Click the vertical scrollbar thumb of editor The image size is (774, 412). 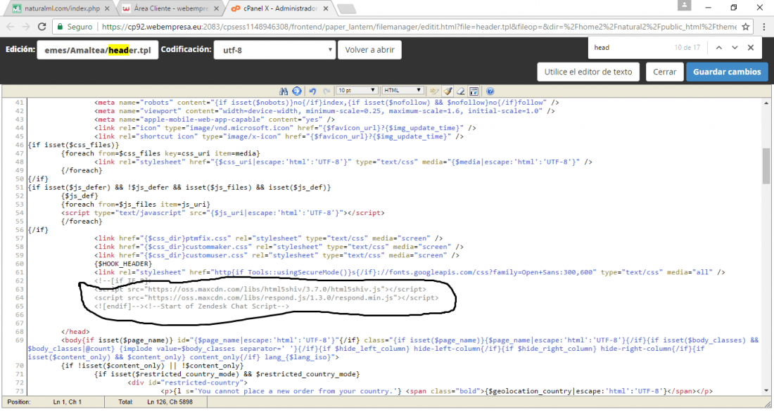pos(766,166)
